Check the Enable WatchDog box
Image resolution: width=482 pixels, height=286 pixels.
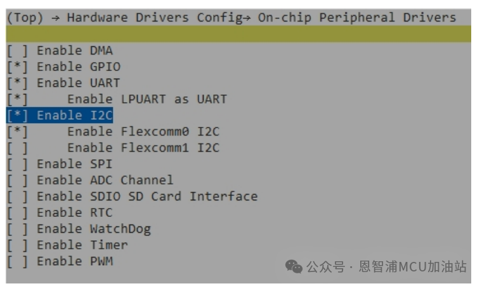[17, 228]
